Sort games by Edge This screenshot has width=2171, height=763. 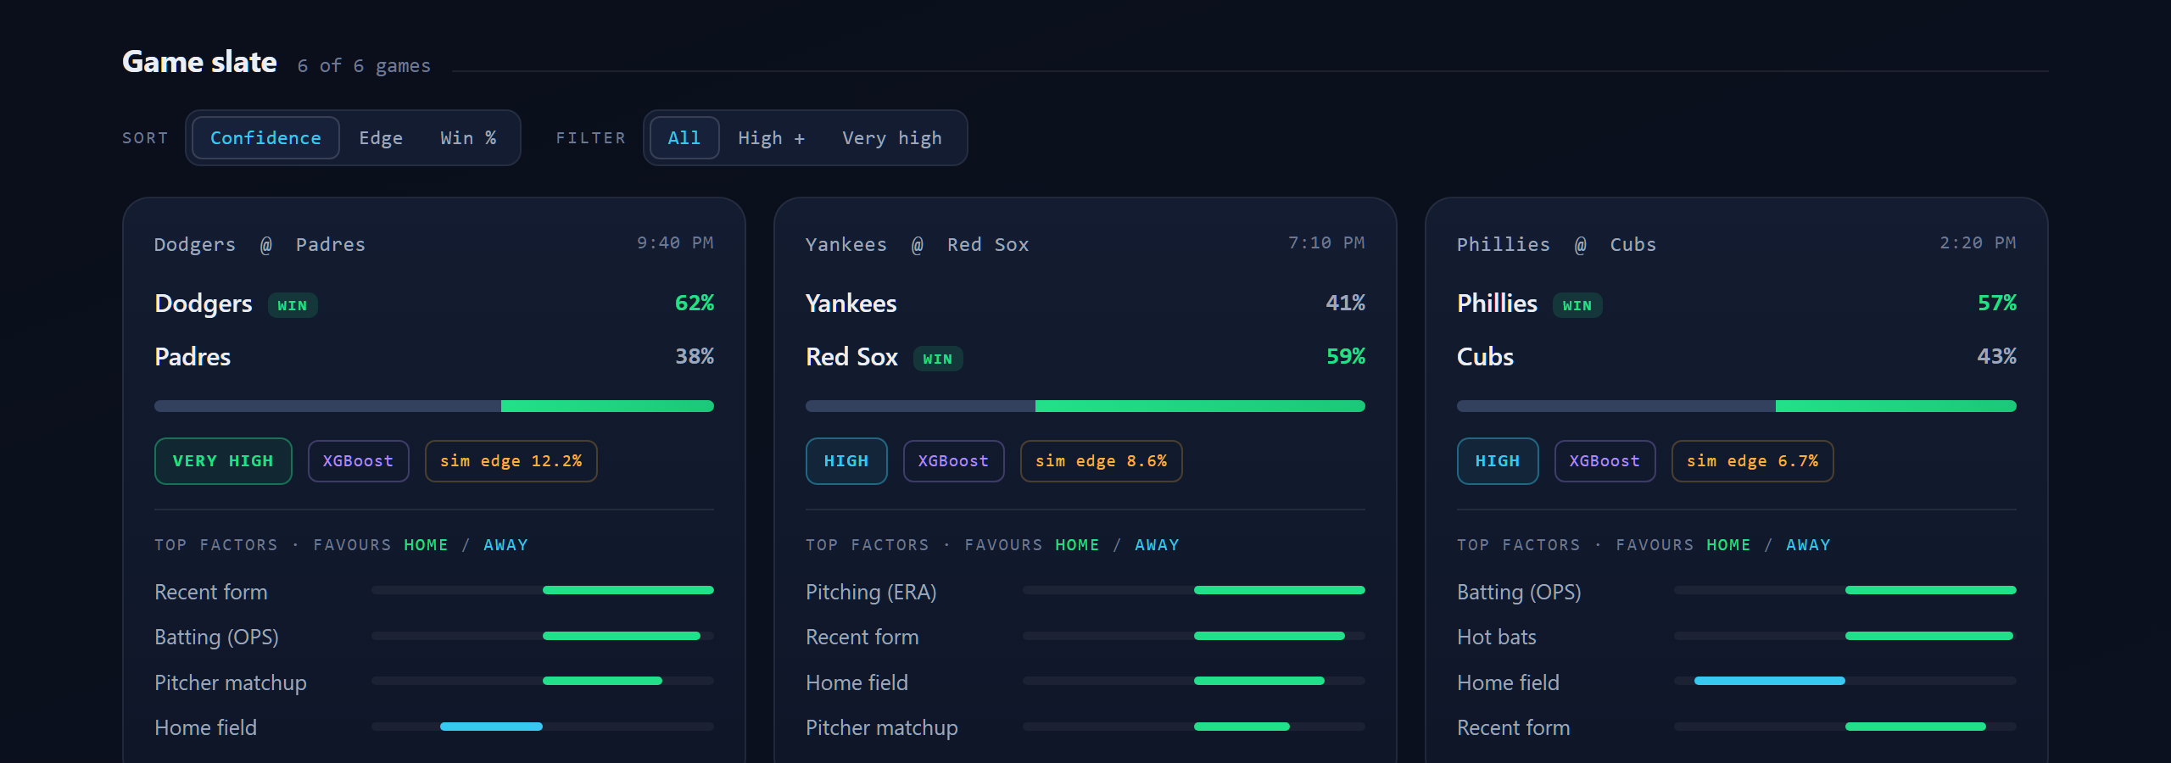point(381,137)
